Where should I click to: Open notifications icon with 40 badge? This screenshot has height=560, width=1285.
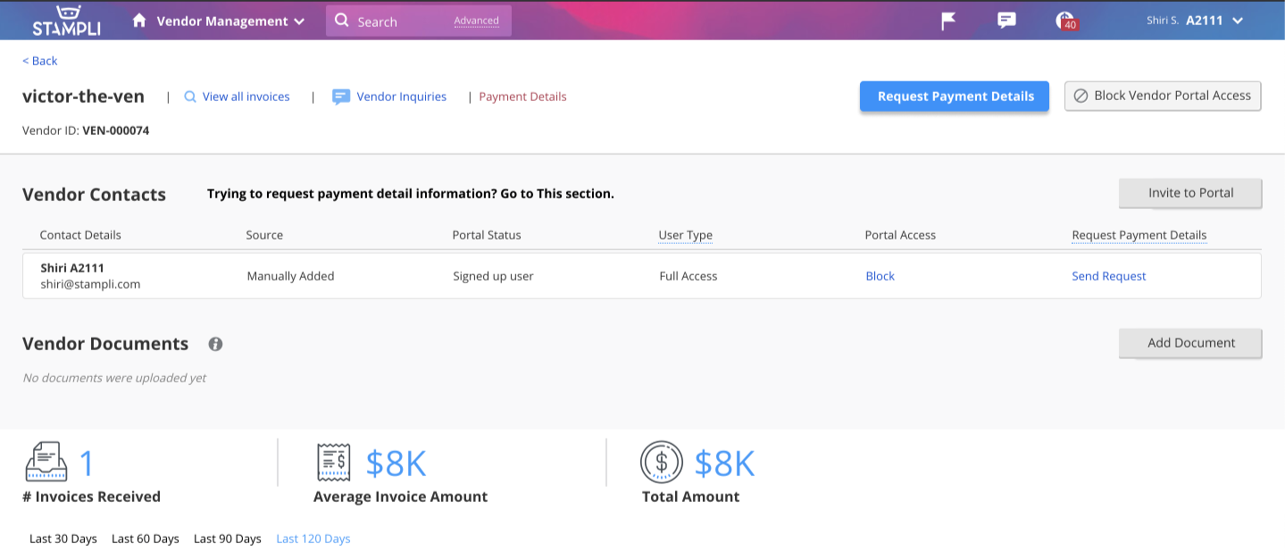(1066, 21)
